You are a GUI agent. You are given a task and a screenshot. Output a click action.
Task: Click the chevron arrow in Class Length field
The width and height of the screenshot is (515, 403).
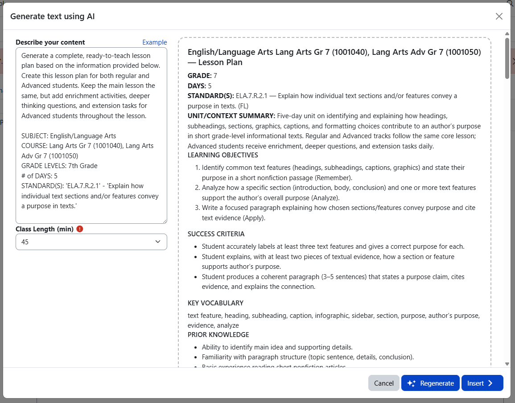point(158,242)
